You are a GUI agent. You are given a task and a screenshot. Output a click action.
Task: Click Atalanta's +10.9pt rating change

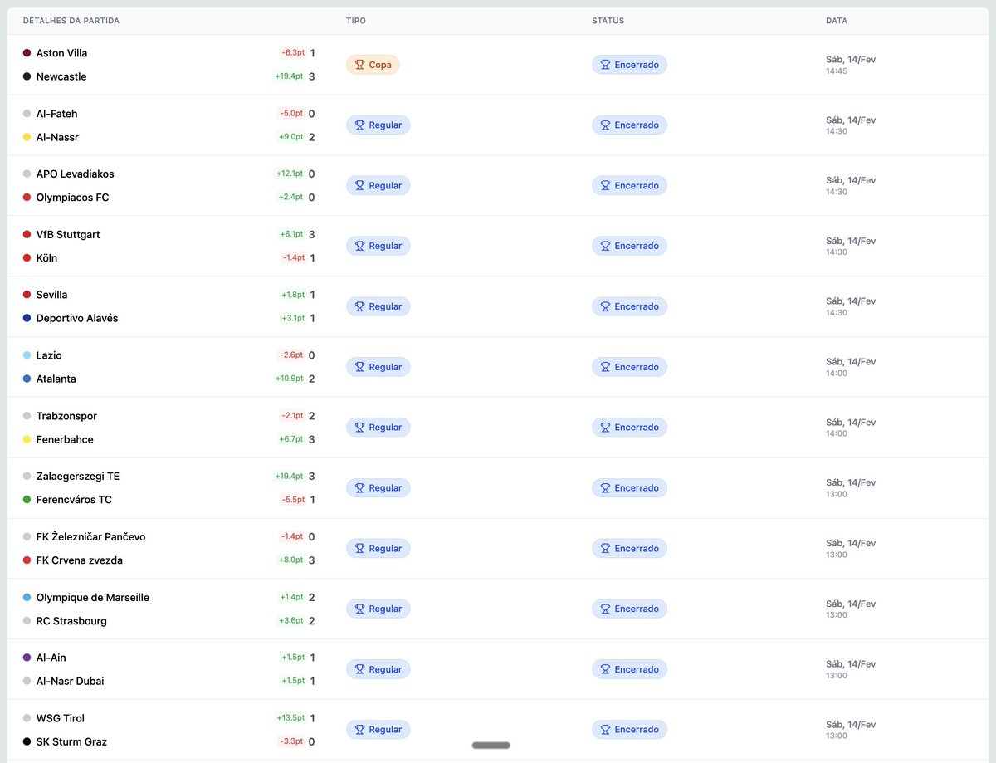(289, 379)
